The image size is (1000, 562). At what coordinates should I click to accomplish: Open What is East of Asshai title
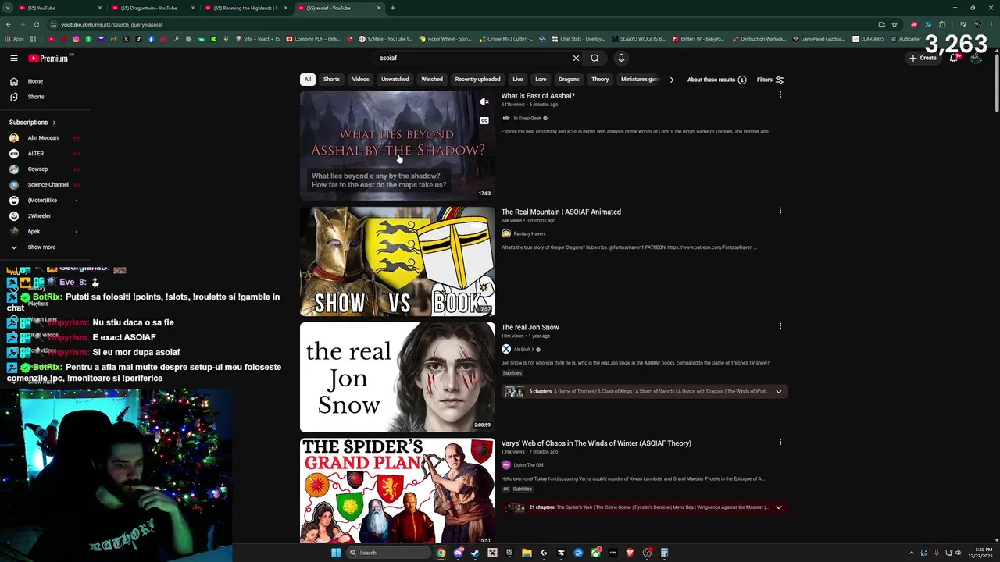coord(537,96)
